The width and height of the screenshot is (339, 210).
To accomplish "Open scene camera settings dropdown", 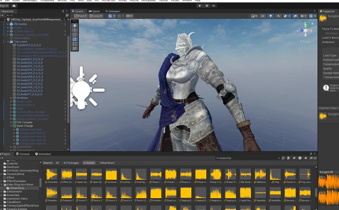I will click(x=304, y=16).
